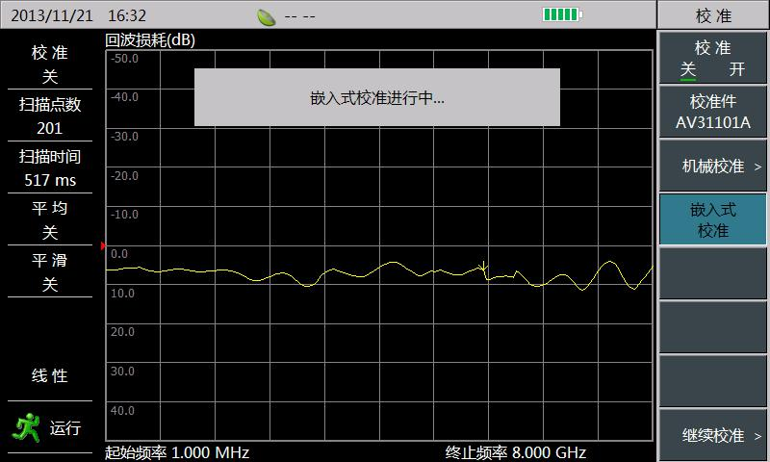Click the green running man icon

point(27,427)
